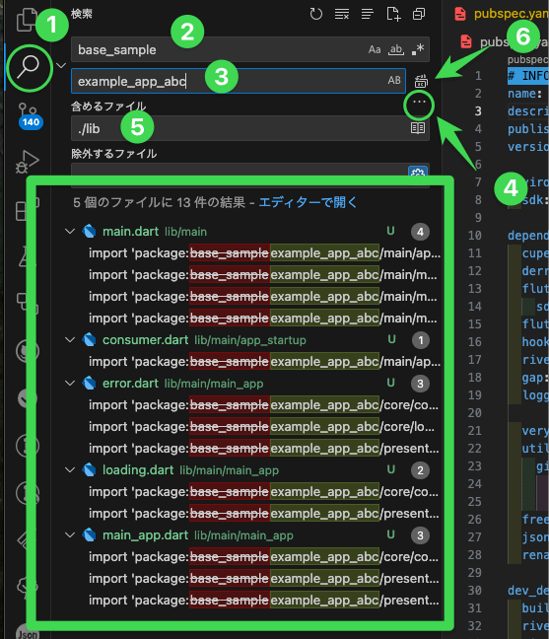Open results via エディターで開く link
Image resolution: width=549 pixels, height=639 pixels.
pyautogui.click(x=308, y=202)
